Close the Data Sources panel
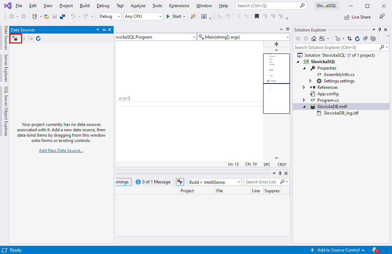Screen dimensions: 392x254 click(x=110, y=30)
